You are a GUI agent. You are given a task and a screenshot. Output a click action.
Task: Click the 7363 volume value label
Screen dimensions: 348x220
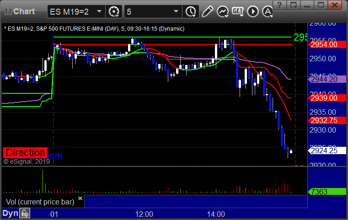point(327,192)
